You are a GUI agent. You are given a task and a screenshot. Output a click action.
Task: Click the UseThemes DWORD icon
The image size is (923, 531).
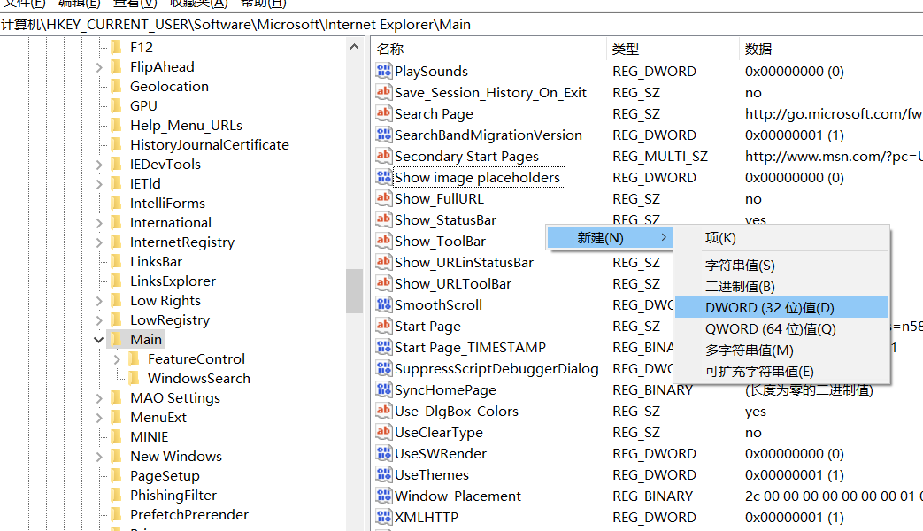384,474
